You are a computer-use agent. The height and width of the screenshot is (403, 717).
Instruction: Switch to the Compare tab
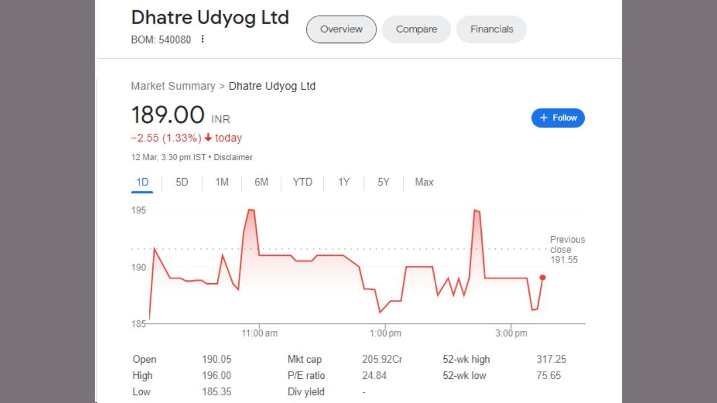coord(416,29)
